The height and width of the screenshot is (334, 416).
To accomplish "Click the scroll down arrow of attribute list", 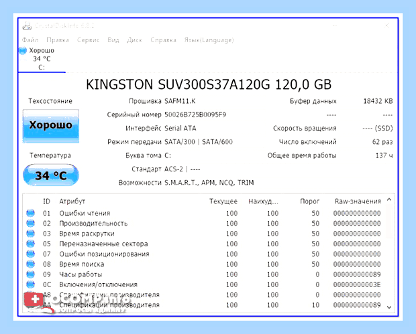I will click(389, 307).
